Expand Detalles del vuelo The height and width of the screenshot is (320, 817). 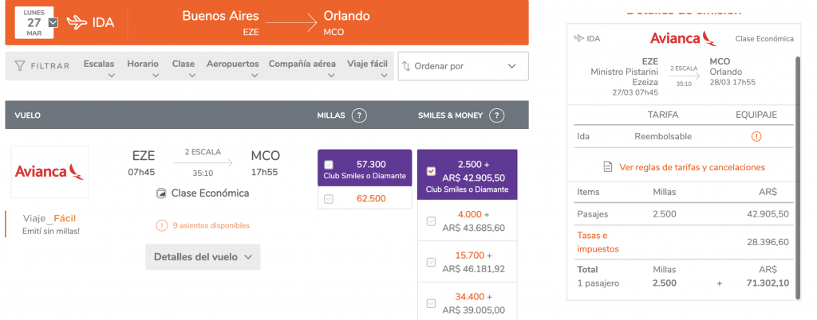(202, 257)
